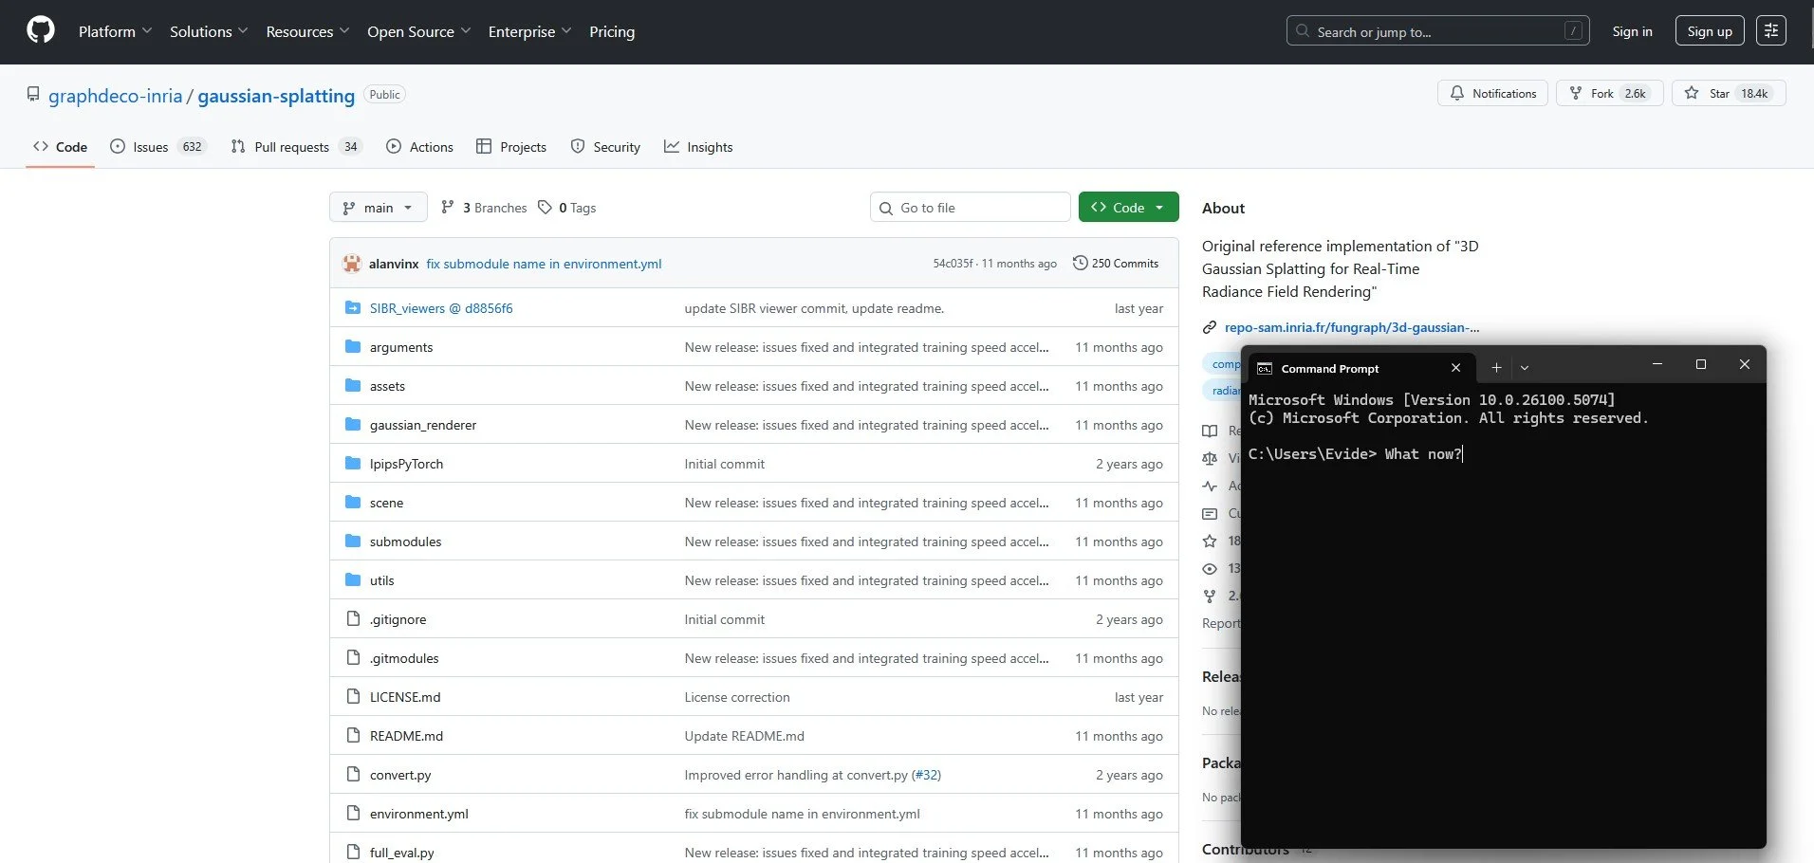
Task: Switch to the Security tab
Action: (x=605, y=147)
